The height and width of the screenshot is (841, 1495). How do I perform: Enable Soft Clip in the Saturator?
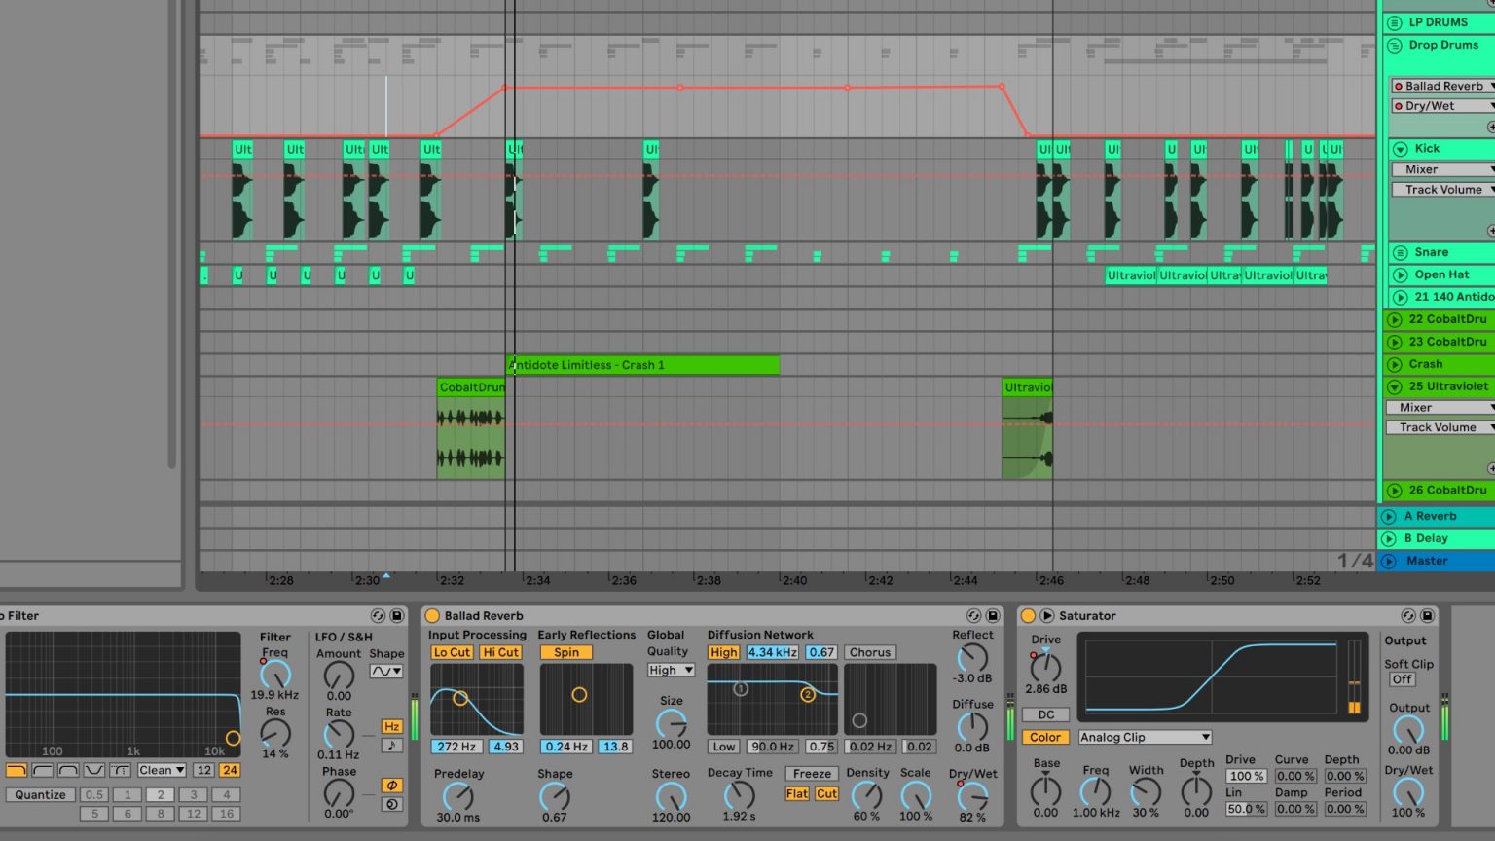(x=1402, y=679)
